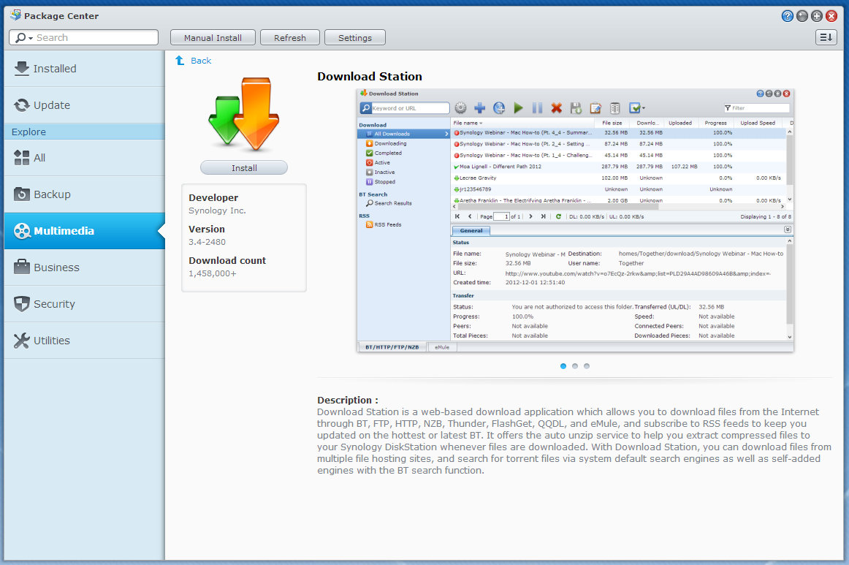Open Package Center Settings

[x=354, y=37]
